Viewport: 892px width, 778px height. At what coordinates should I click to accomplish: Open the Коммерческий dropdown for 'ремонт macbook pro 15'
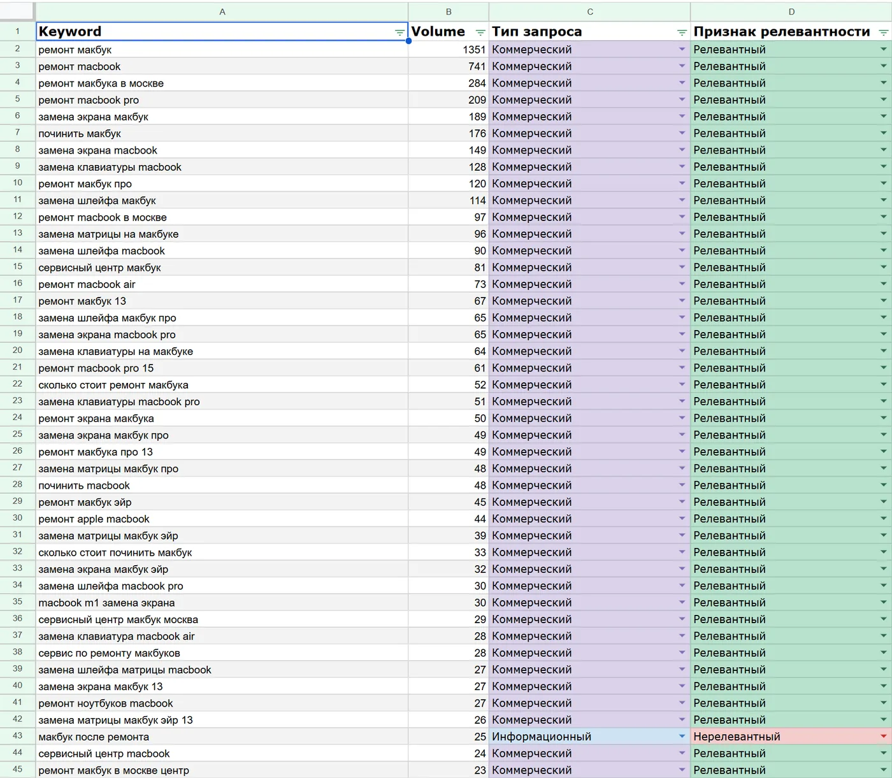pos(682,368)
